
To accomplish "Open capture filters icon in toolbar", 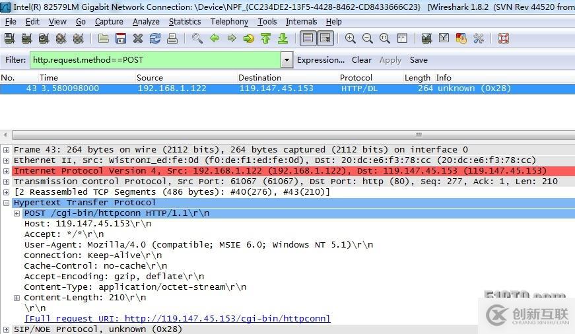I will pos(426,38).
